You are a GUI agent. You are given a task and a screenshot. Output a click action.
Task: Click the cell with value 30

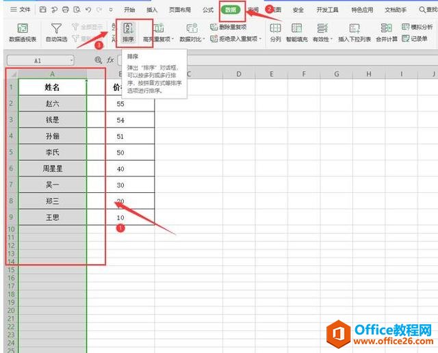[x=120, y=185]
